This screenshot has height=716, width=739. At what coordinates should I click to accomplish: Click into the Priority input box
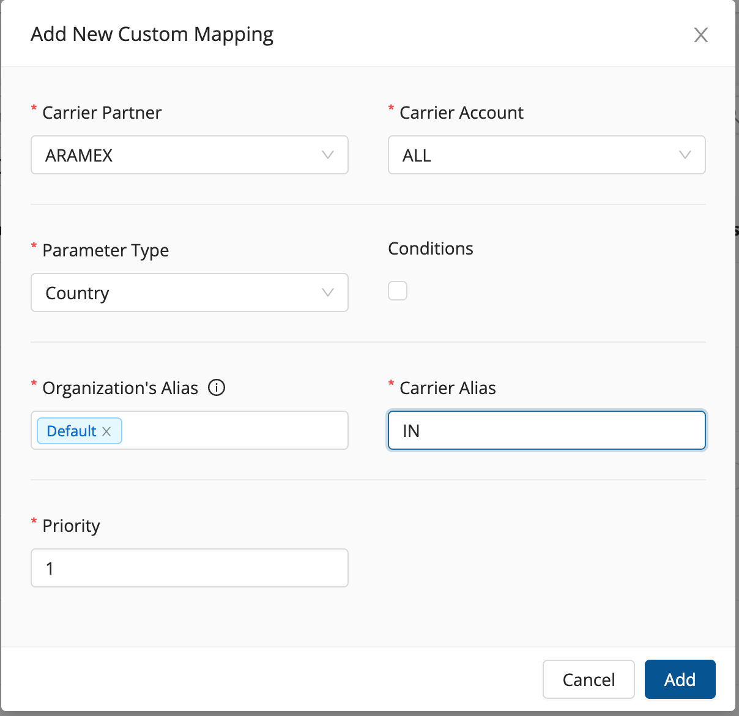(190, 568)
